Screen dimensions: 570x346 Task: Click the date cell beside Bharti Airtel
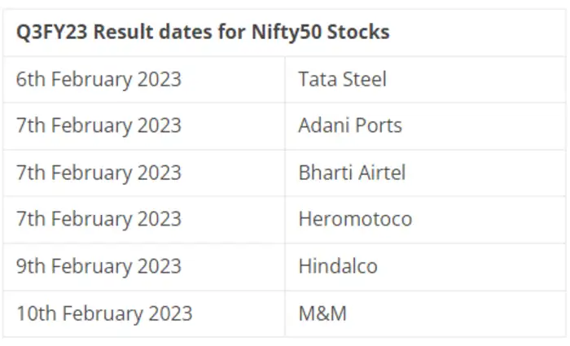coord(99,173)
